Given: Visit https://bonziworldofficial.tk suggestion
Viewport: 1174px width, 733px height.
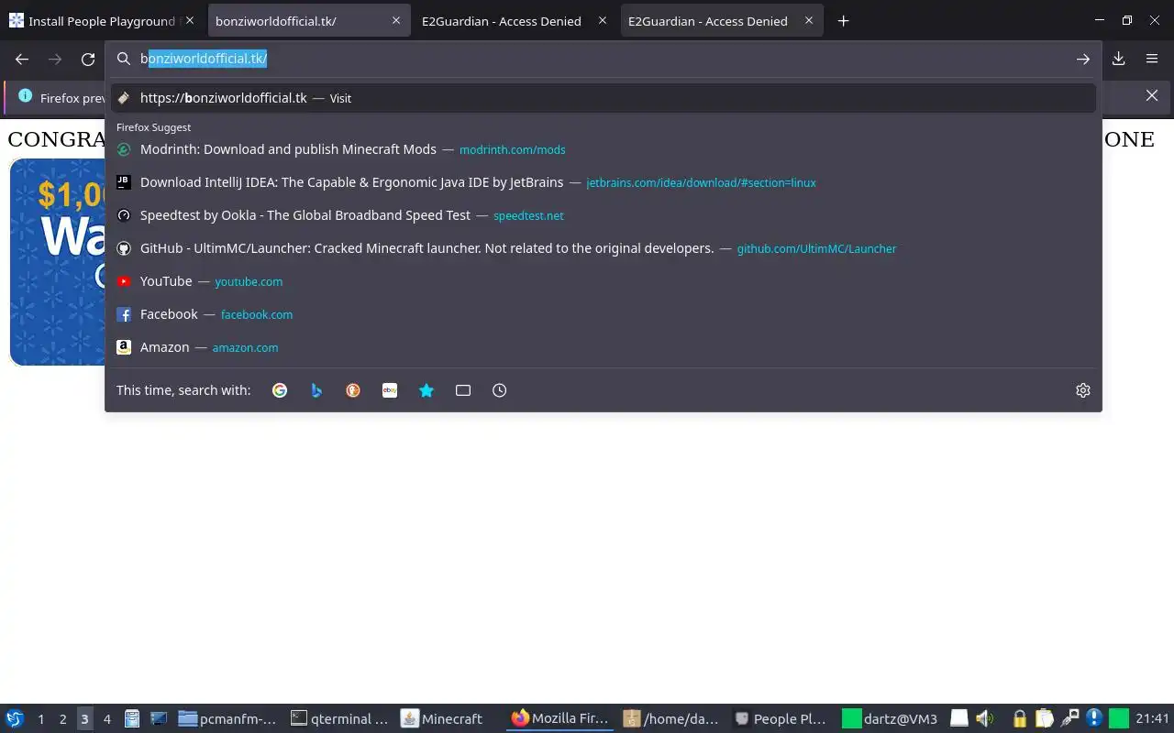Looking at the screenshot, I should click(x=604, y=98).
